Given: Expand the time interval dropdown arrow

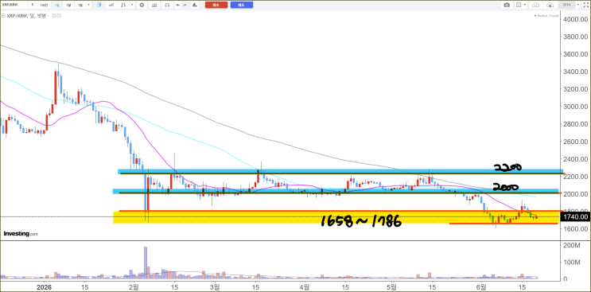Looking at the screenshot, I should [88, 5].
